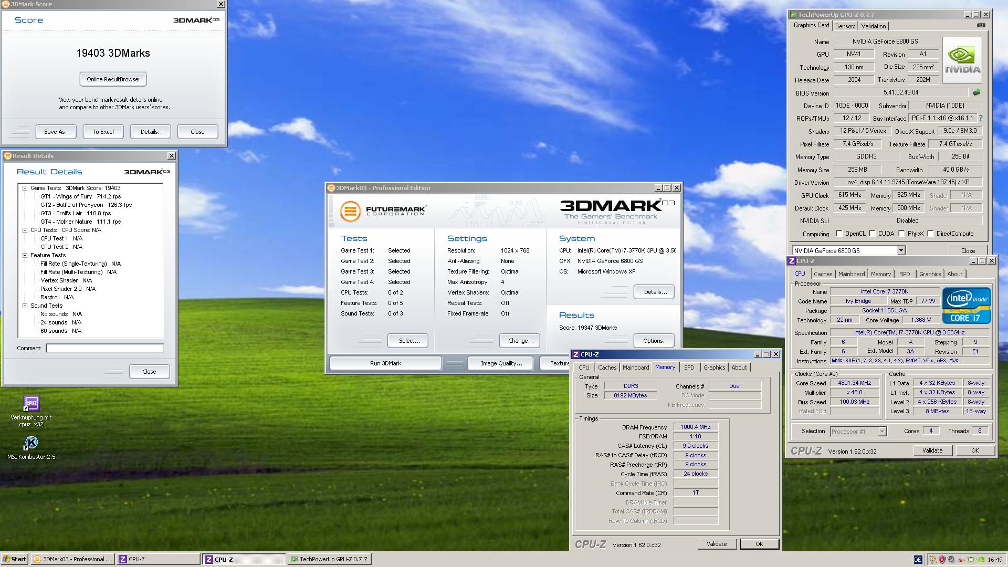Click the BIOS save chip icon in GPU-Z
Image resolution: width=1008 pixels, height=567 pixels.
tap(976, 92)
